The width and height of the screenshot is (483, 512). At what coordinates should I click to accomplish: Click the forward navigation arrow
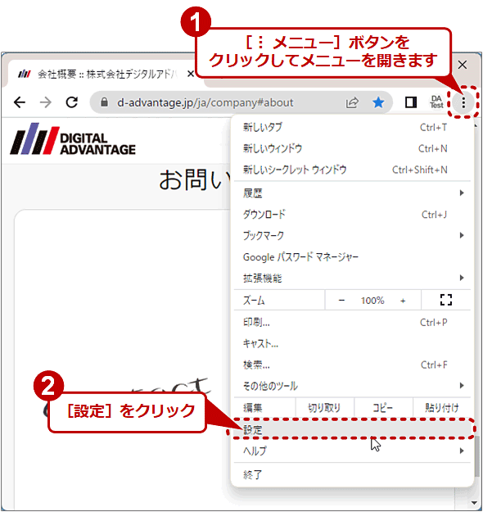(45, 102)
